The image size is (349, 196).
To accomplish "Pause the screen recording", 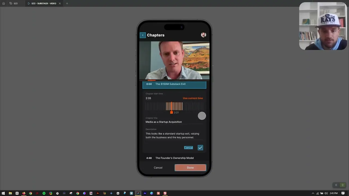I will click(336, 185).
